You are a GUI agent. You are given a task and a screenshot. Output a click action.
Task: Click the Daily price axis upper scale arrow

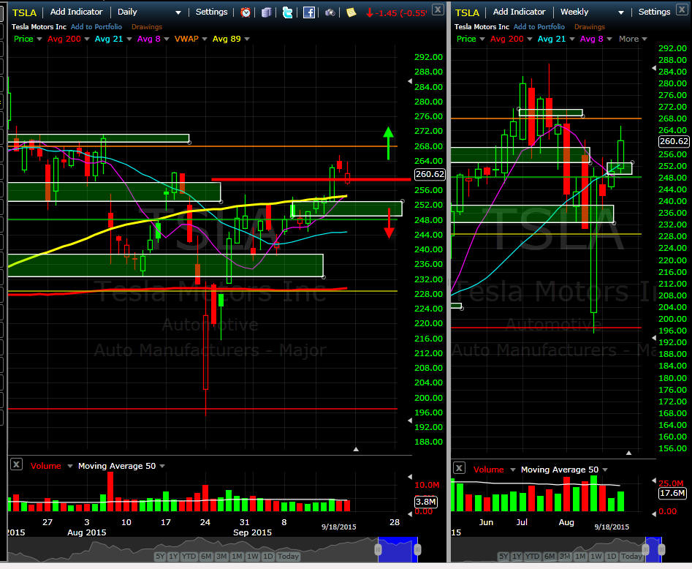(x=409, y=81)
